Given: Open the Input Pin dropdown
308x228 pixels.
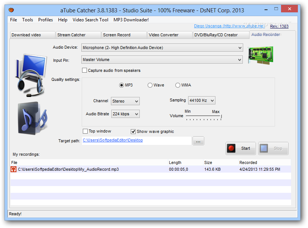Looking at the screenshot, I should pos(162,60).
